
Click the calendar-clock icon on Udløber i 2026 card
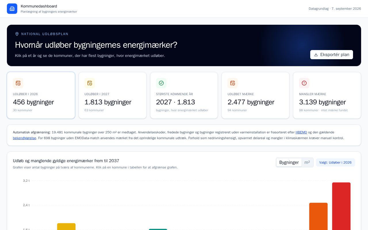(18, 83)
